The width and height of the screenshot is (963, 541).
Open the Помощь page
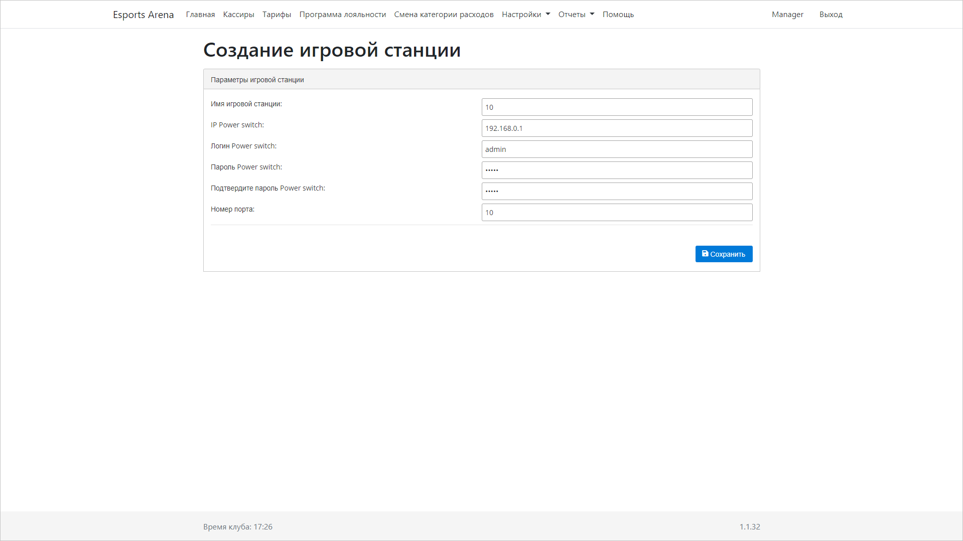pyautogui.click(x=618, y=15)
